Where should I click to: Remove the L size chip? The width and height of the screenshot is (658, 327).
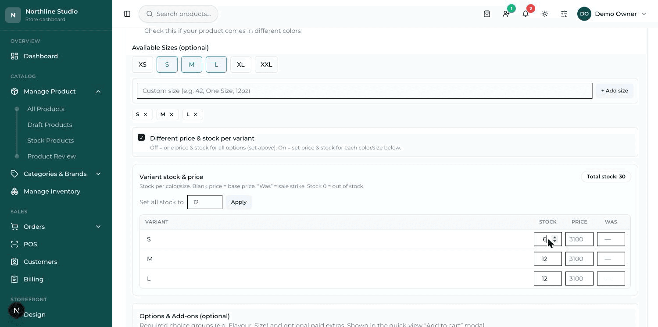tap(196, 114)
